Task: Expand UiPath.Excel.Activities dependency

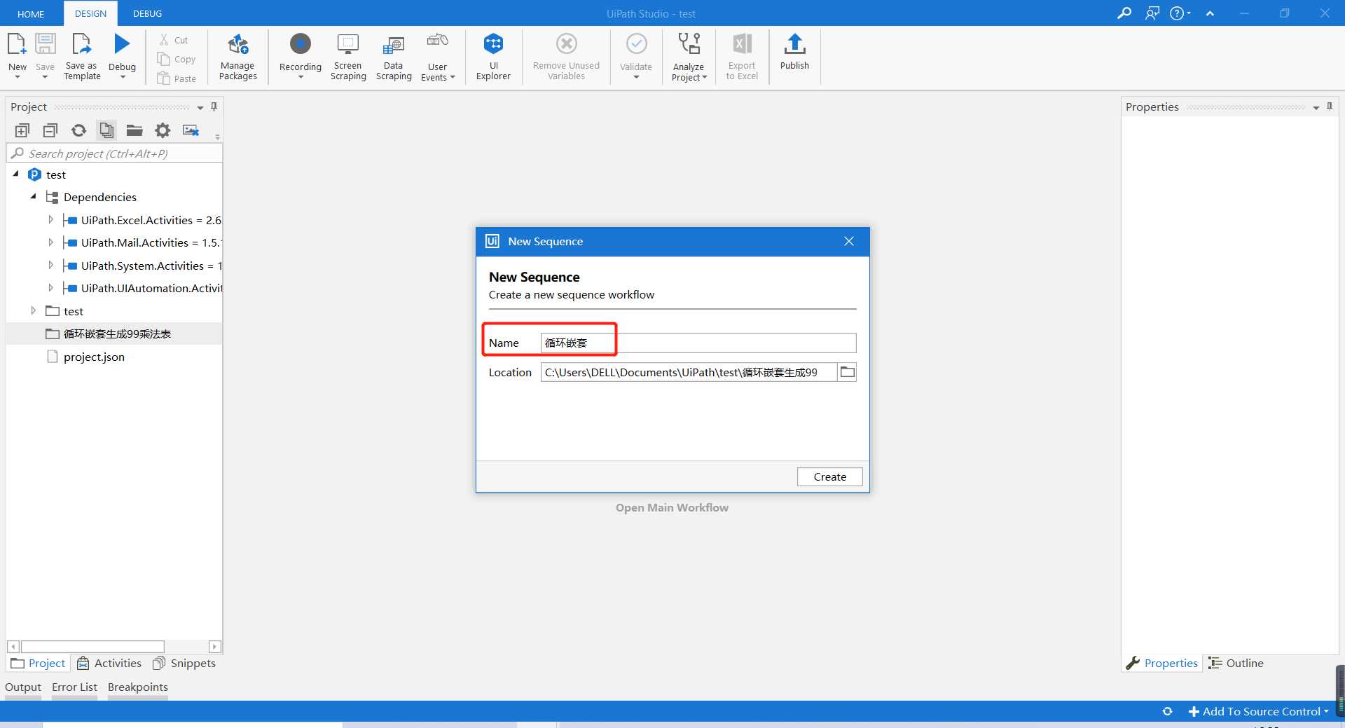Action: point(50,219)
